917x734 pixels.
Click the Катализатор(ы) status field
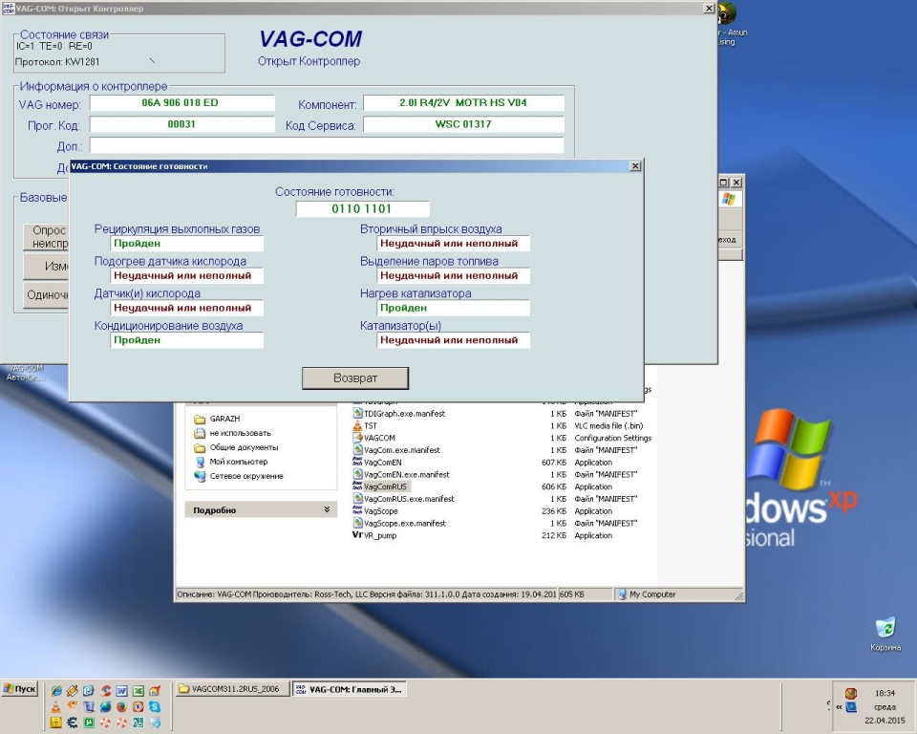tap(453, 340)
